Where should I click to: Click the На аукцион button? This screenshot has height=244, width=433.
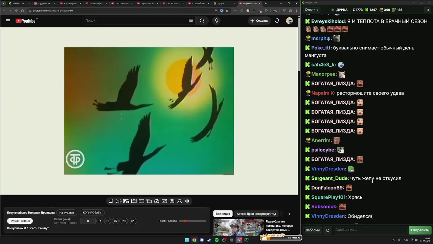point(67,213)
